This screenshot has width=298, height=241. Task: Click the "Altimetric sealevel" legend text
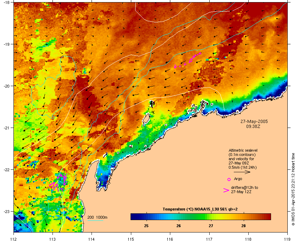pos(243,150)
